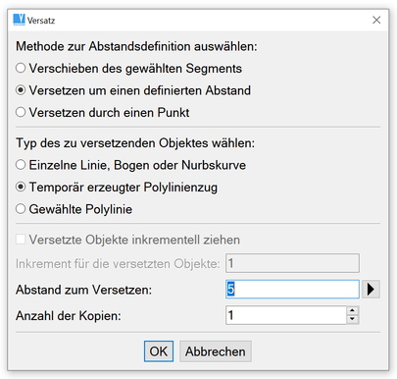
Task: Click the Inkrement für die versetzten Objekte field
Action: coord(292,263)
